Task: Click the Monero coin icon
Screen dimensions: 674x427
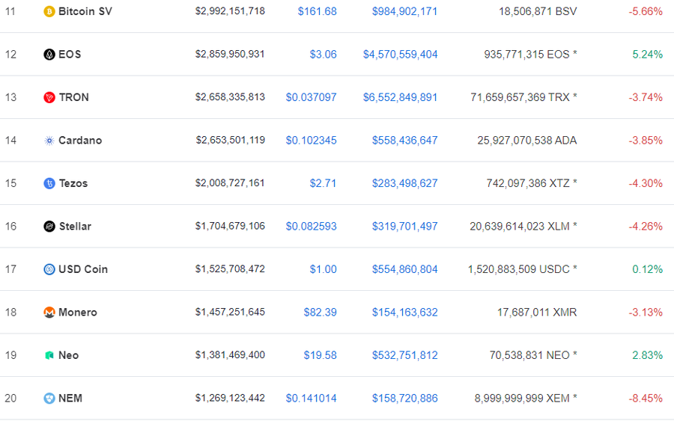Action: click(49, 312)
